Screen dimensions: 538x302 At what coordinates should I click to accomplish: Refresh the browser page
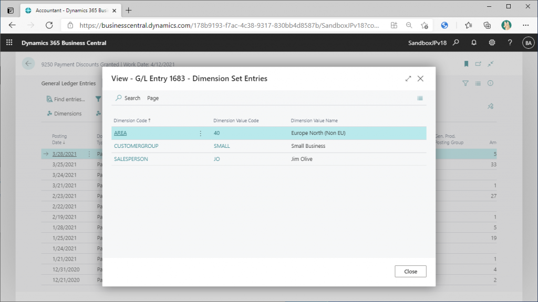tap(49, 25)
